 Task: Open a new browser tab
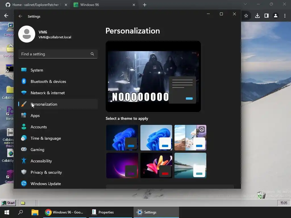pos(145,5)
